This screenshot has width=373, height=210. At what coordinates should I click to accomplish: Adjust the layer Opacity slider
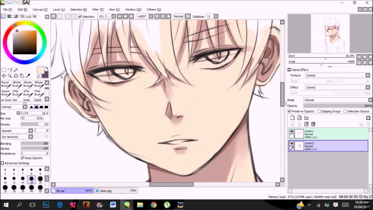click(x=337, y=106)
